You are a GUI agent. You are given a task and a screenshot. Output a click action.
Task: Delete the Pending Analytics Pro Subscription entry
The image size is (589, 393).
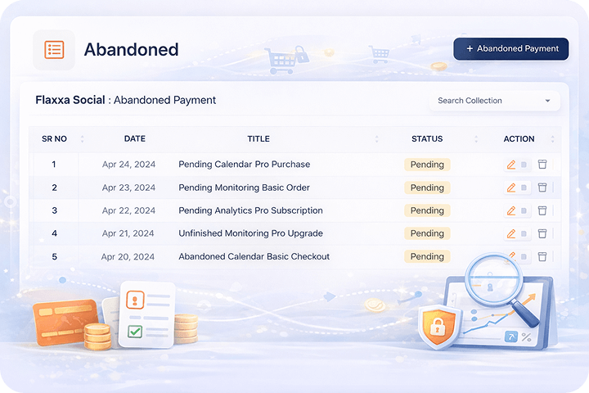541,210
